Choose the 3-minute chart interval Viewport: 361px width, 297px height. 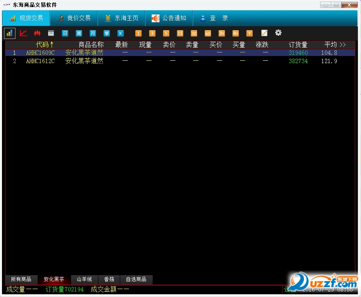click(152, 33)
